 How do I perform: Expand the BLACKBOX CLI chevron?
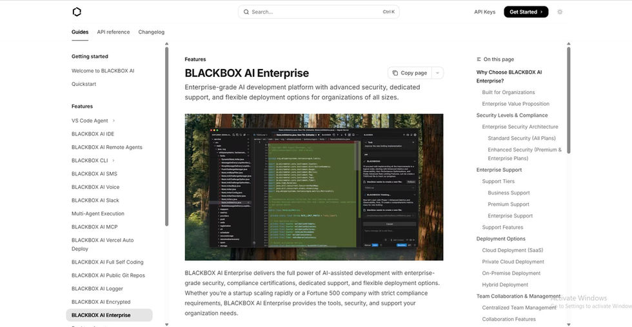pos(114,161)
